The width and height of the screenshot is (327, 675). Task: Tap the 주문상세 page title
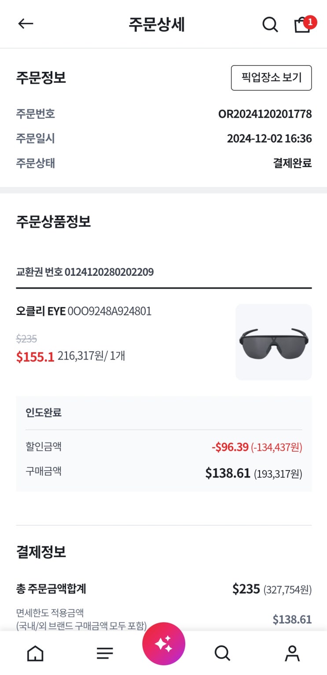(x=157, y=24)
